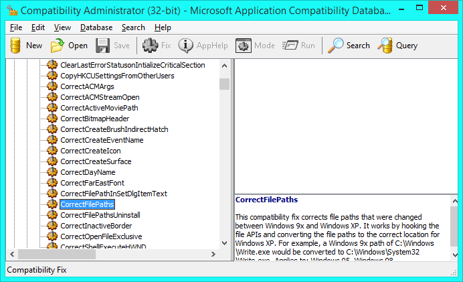Click gear icon beside CorrectFilePathInSetDlgItemText
This screenshot has height=282, width=463.
point(52,194)
